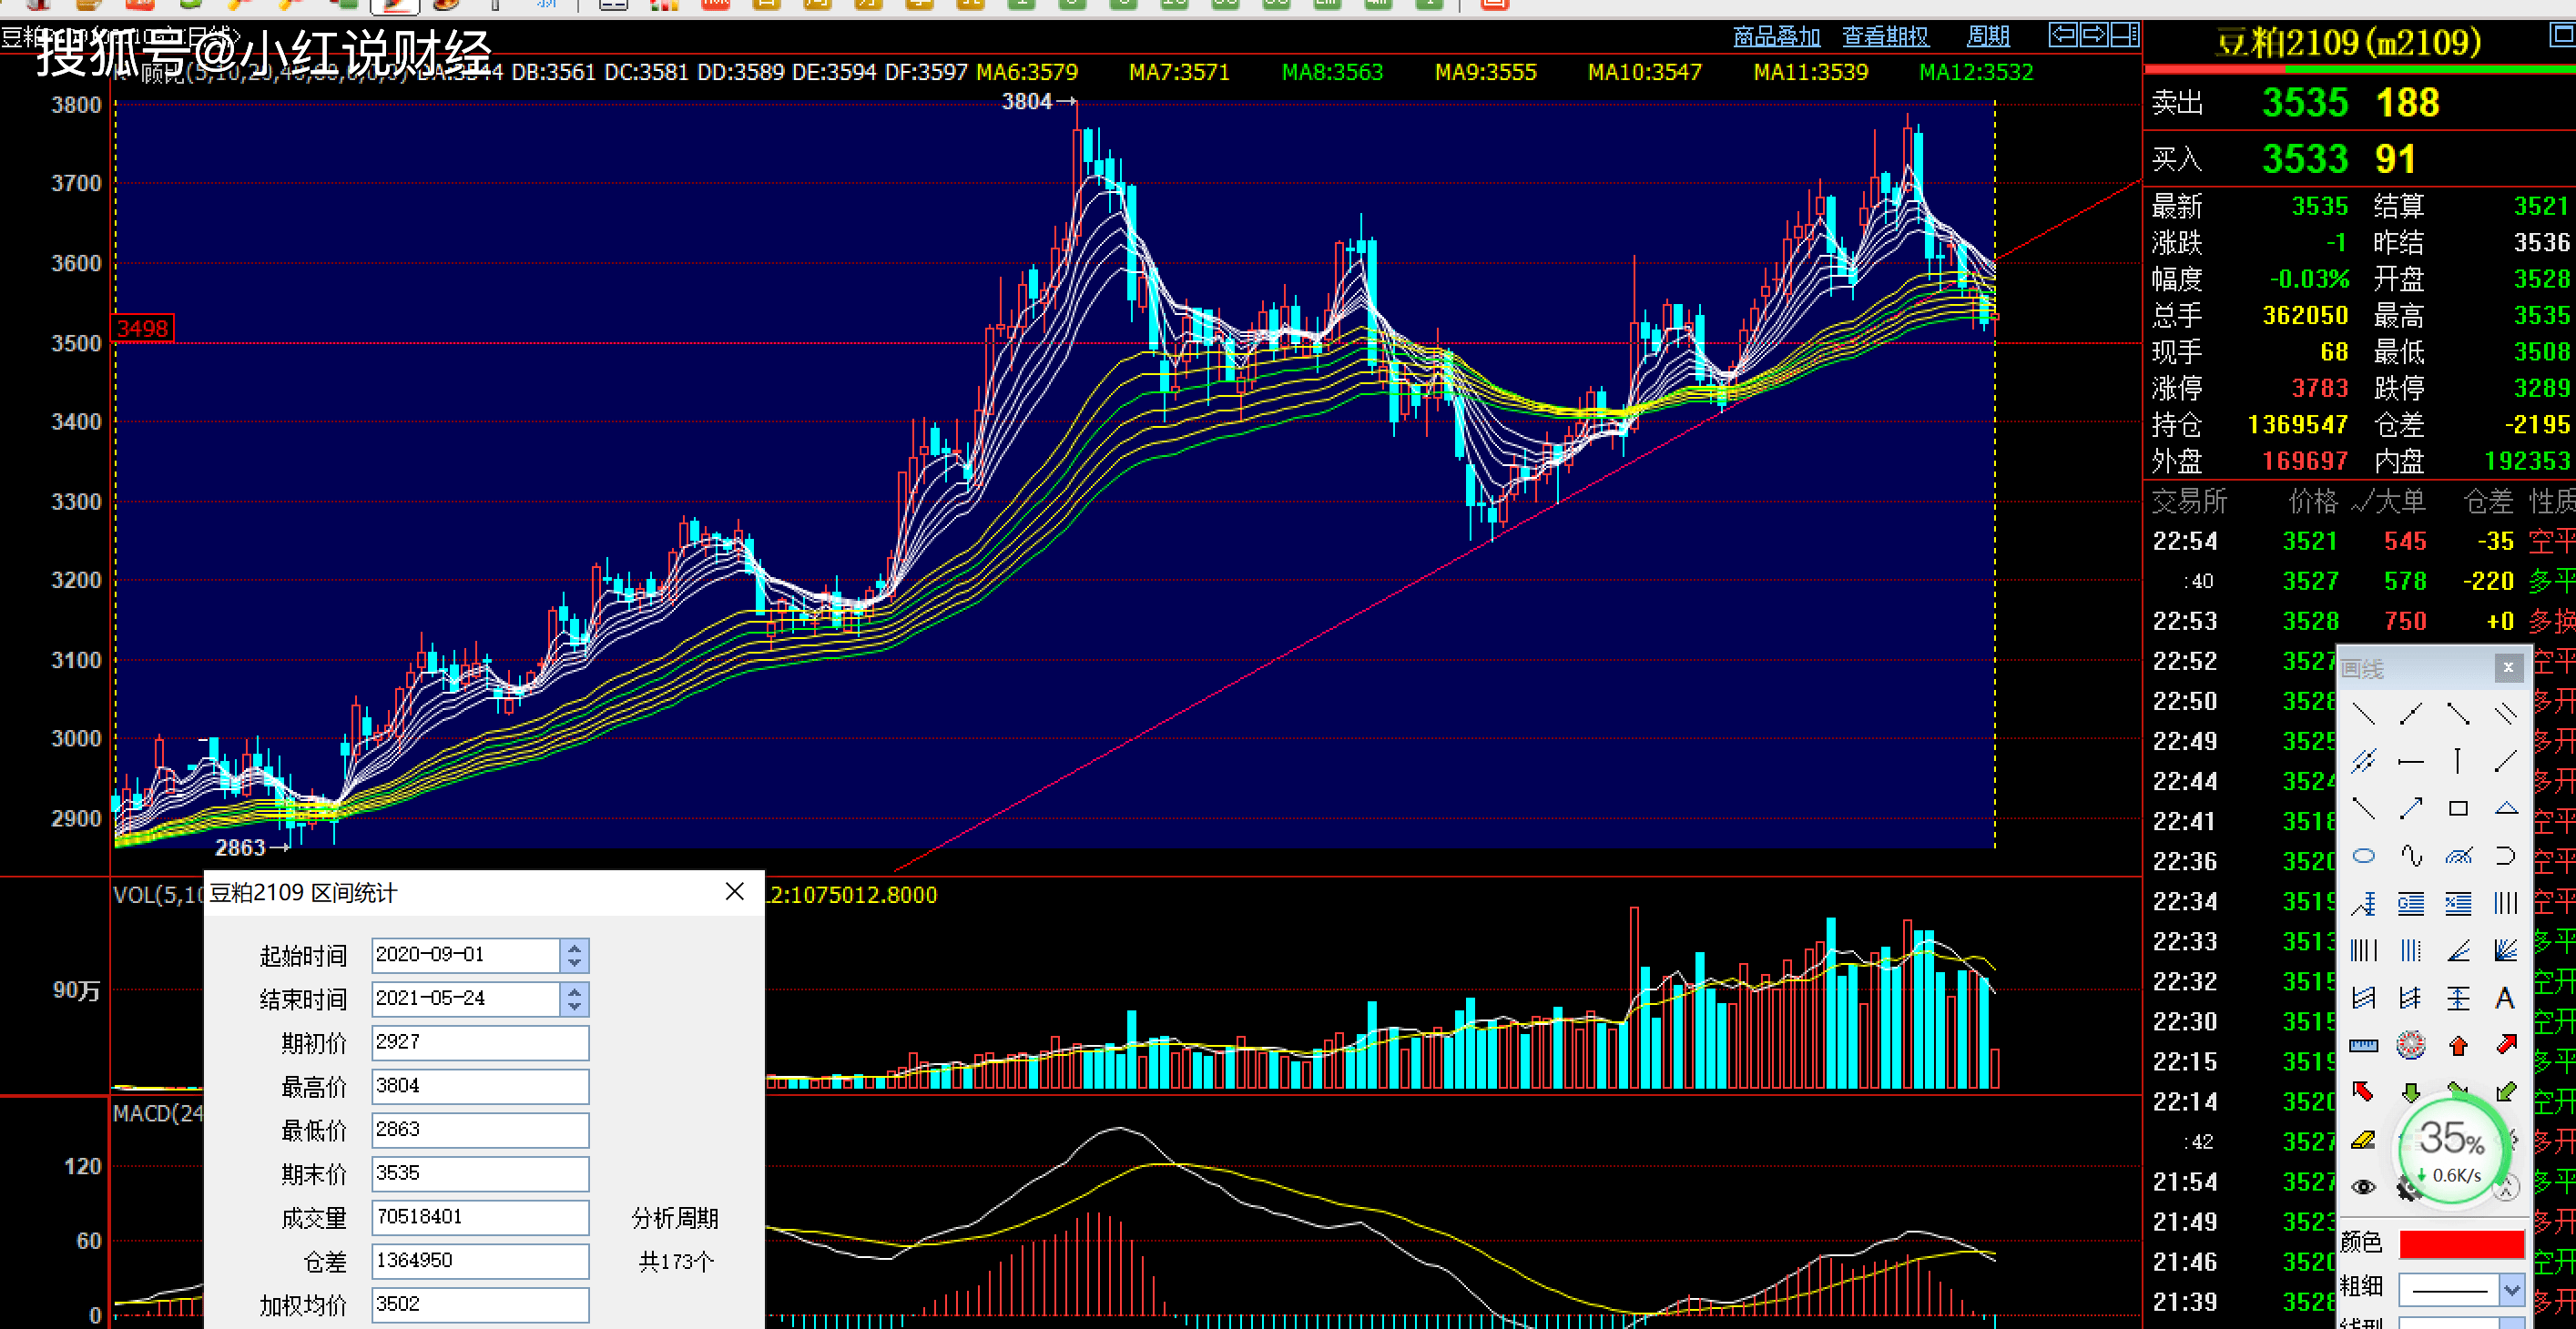Toggle the split panel layout icon
Screen dimensions: 2576x1329
(x=2125, y=35)
